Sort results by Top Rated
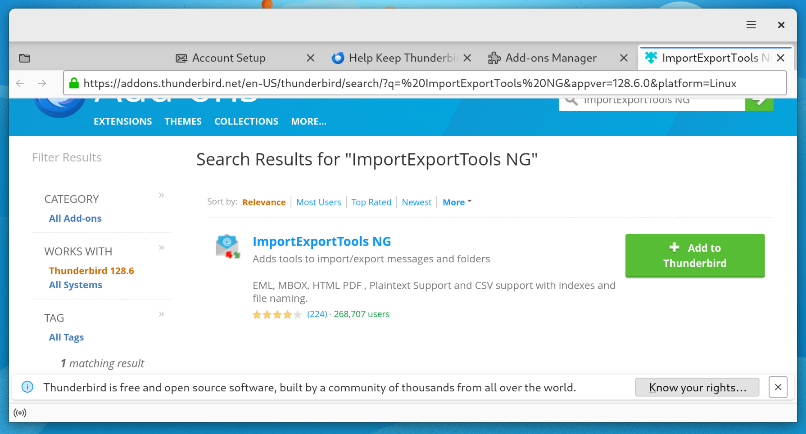Image resolution: width=806 pixels, height=434 pixels. tap(371, 202)
